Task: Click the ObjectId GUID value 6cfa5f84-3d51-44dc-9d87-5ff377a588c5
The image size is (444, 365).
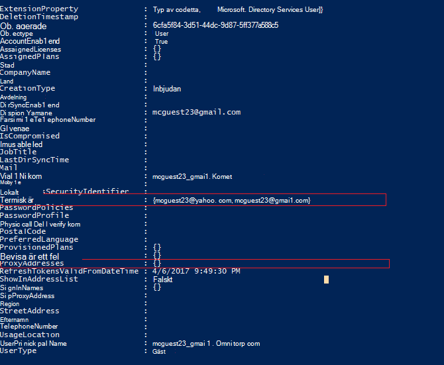Action: tap(215, 25)
